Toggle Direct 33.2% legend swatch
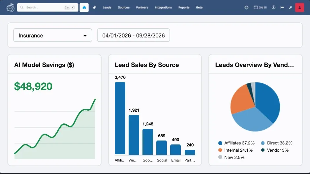Image resolution: width=310 pixels, height=174 pixels. pos(263,143)
